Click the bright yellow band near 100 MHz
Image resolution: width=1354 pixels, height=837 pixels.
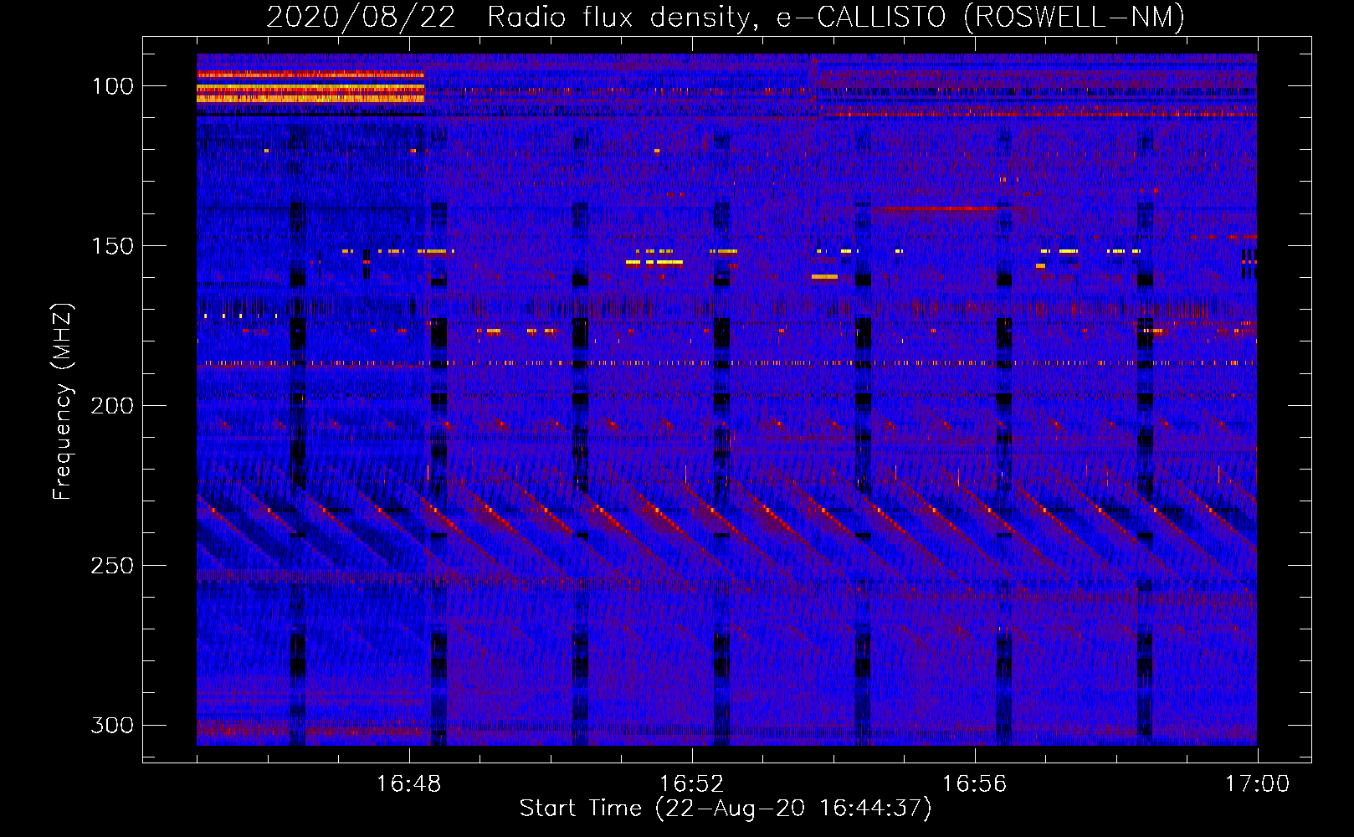pyautogui.click(x=310, y=87)
